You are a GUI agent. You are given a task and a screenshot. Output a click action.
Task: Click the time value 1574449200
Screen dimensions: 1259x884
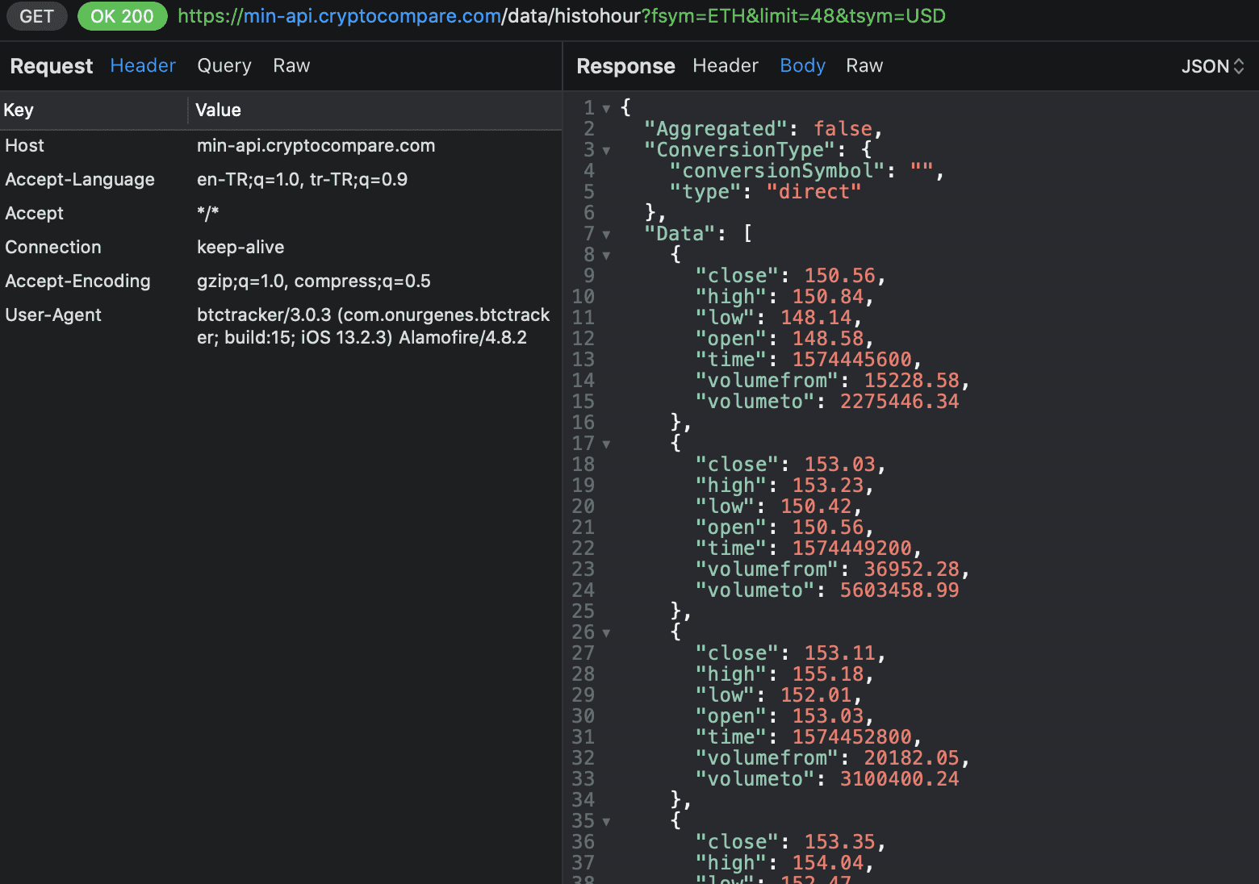pyautogui.click(x=852, y=548)
